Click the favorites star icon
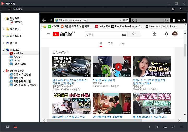 coord(179,20)
